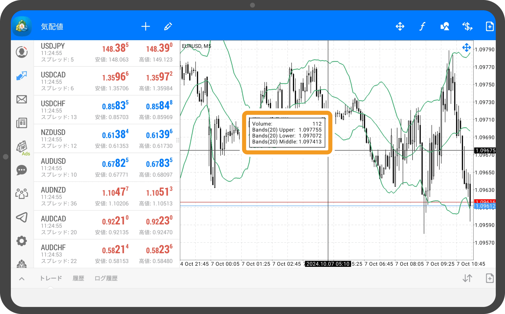Open the chat bubble sidebar icon

[x=22, y=170]
